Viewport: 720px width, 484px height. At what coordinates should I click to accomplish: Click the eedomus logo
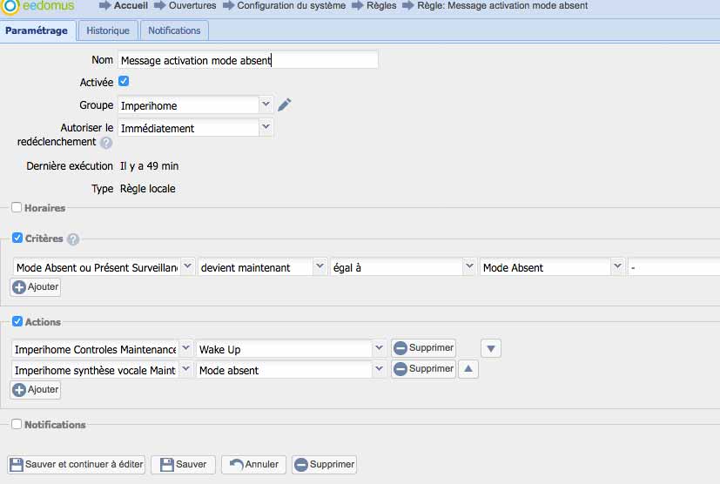(39, 6)
